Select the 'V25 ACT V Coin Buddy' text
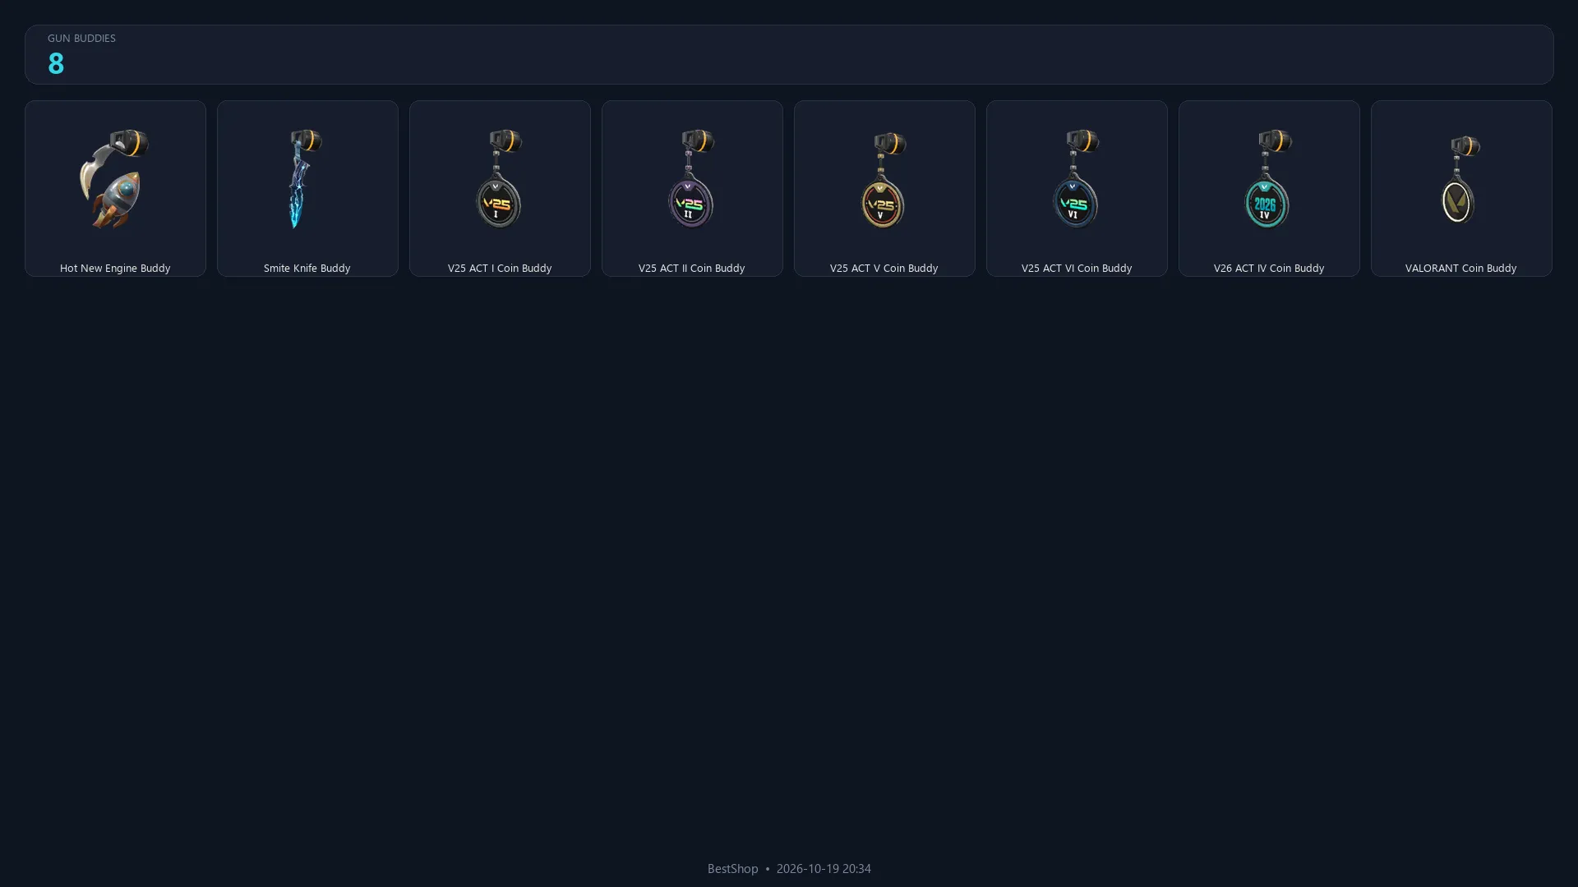This screenshot has height=887, width=1578. point(884,268)
